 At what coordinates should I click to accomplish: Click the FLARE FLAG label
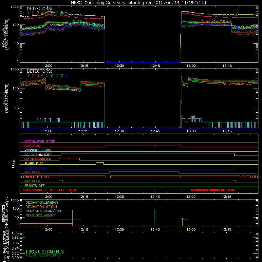click(34, 163)
